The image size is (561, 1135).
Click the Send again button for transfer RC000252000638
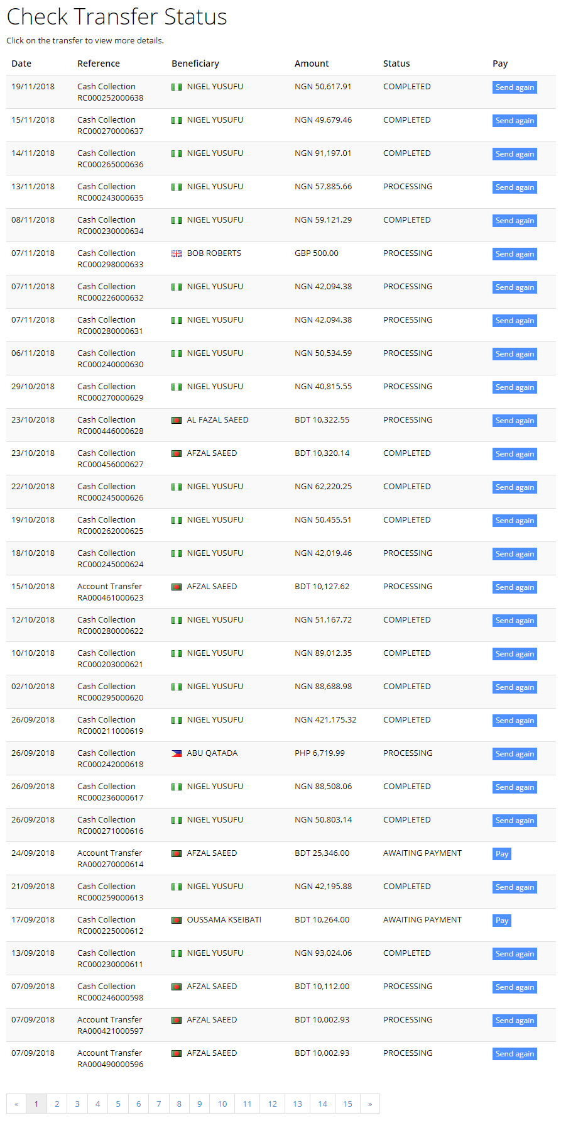point(515,87)
